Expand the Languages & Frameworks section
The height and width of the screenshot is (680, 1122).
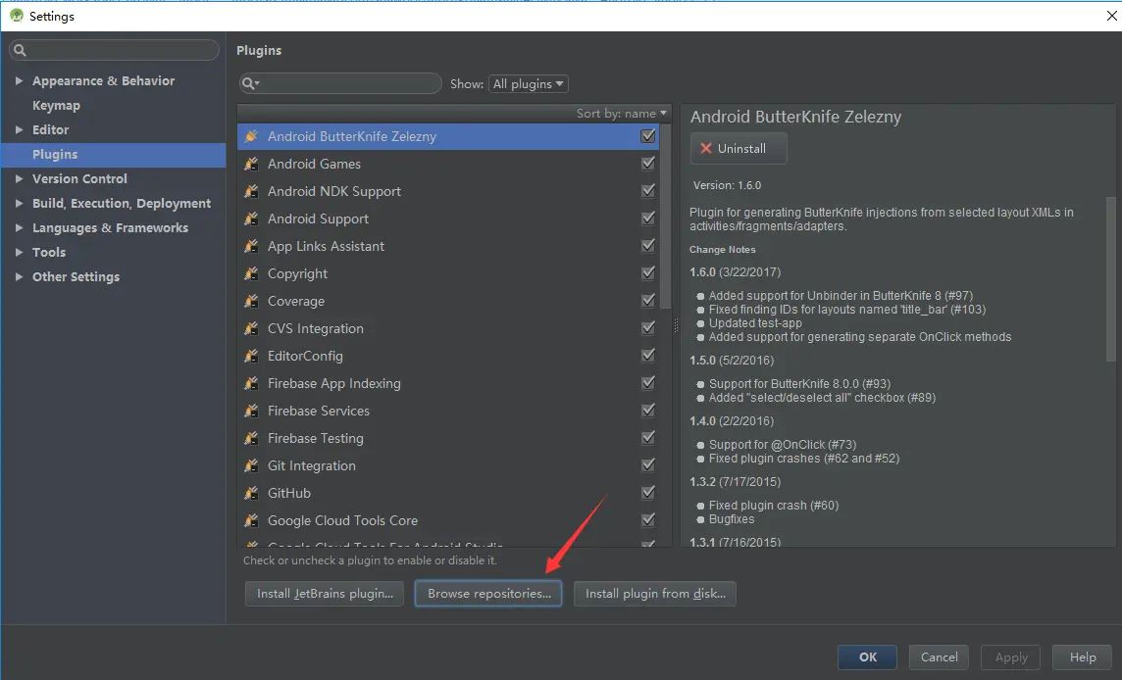20,227
